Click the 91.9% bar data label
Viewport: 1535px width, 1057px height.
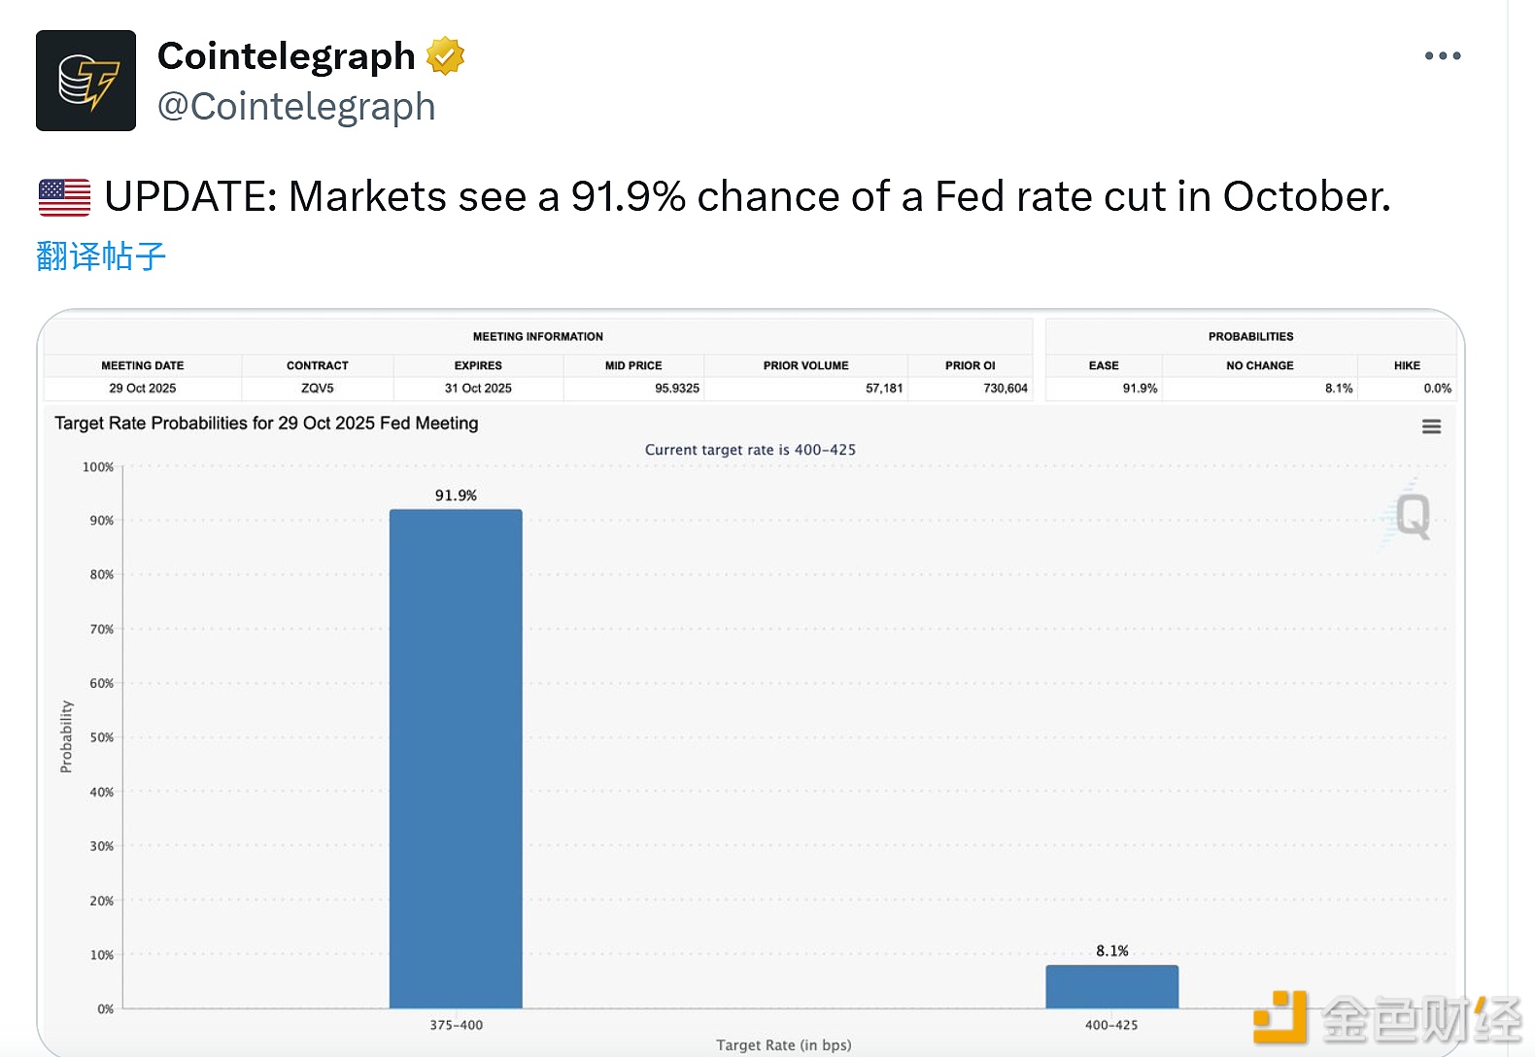pos(456,495)
